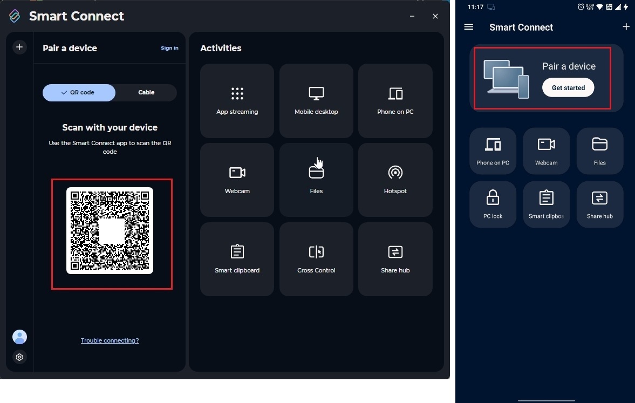635x403 pixels.
Task: Open the Hotspot activity
Action: click(x=395, y=180)
